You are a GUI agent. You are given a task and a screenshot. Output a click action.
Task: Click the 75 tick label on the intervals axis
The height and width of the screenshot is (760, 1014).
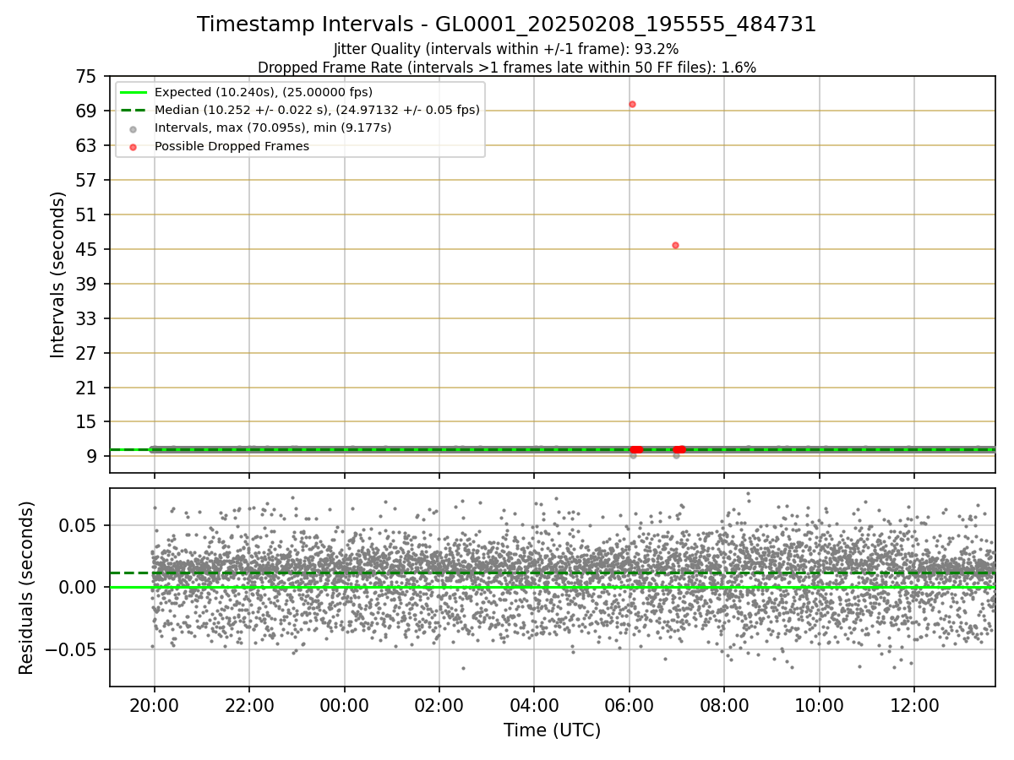(x=87, y=77)
